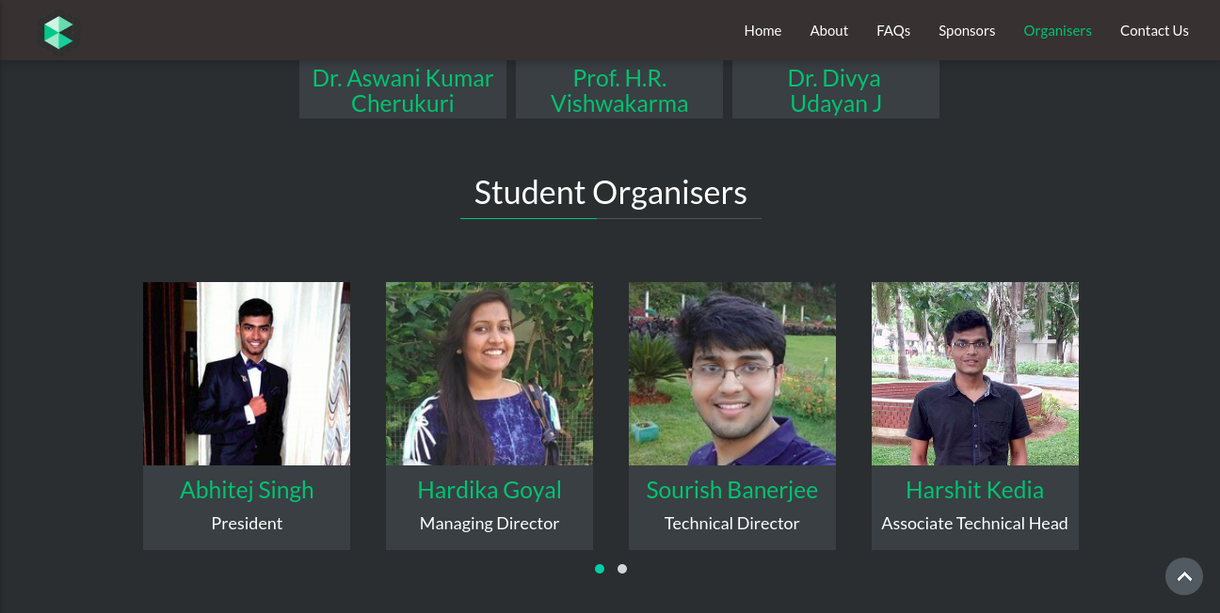This screenshot has width=1220, height=613.
Task: Open the Contact Us link
Action: pyautogui.click(x=1154, y=30)
